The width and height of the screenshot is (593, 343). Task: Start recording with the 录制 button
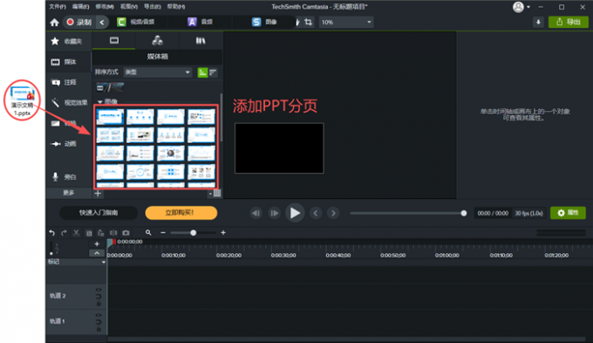79,23
